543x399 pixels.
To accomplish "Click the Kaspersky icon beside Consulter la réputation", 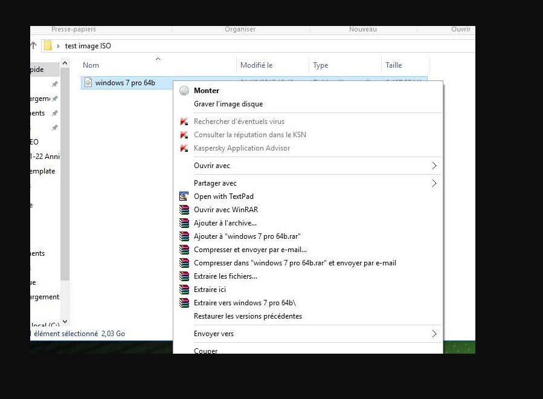I will (184, 135).
